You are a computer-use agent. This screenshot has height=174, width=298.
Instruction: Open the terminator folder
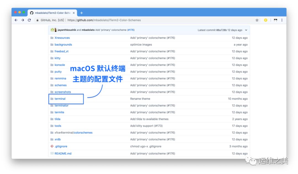61,106
